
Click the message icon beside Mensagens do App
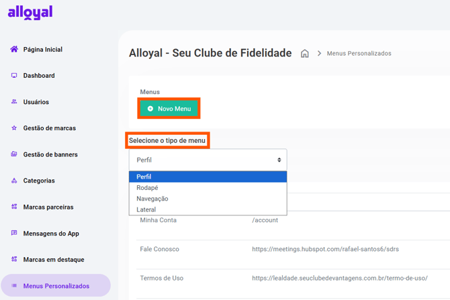[14, 233]
